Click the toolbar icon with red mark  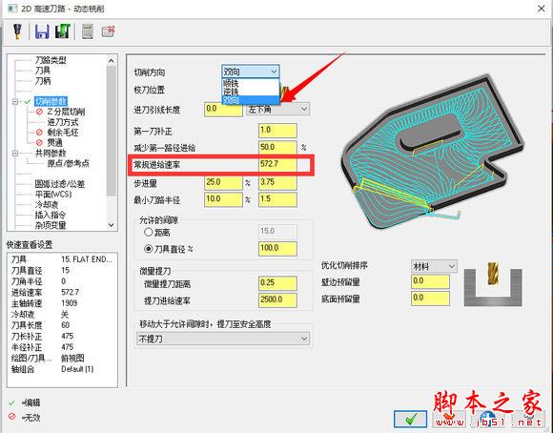click(x=109, y=31)
